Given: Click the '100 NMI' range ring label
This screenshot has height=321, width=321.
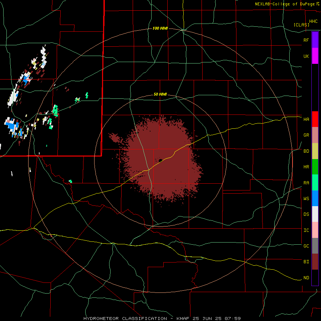Looking at the screenshot, I should (x=160, y=28).
